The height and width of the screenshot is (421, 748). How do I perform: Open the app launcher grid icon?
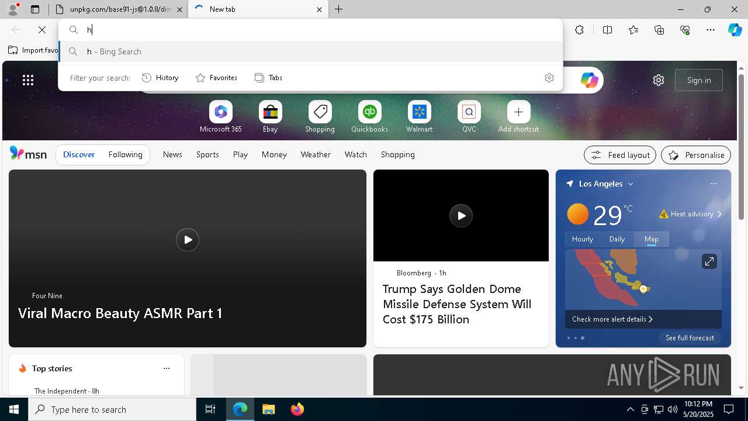(28, 80)
